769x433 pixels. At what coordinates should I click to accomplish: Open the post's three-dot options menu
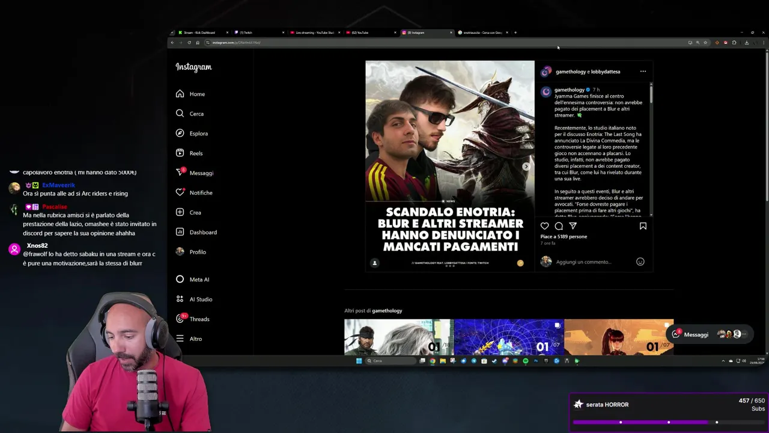(643, 72)
